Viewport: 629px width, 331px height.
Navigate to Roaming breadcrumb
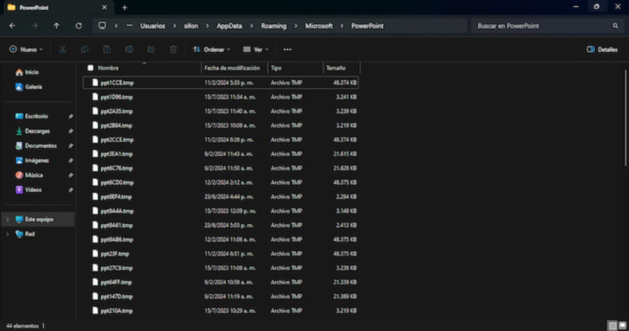[x=274, y=26]
